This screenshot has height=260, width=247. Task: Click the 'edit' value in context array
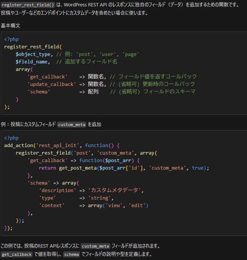click(x=137, y=206)
